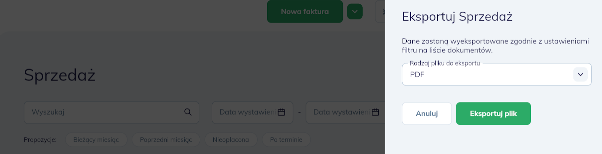Click the Rodzaj pliku do eksportu label
Viewport: 602px width, 154px height.
click(445, 63)
